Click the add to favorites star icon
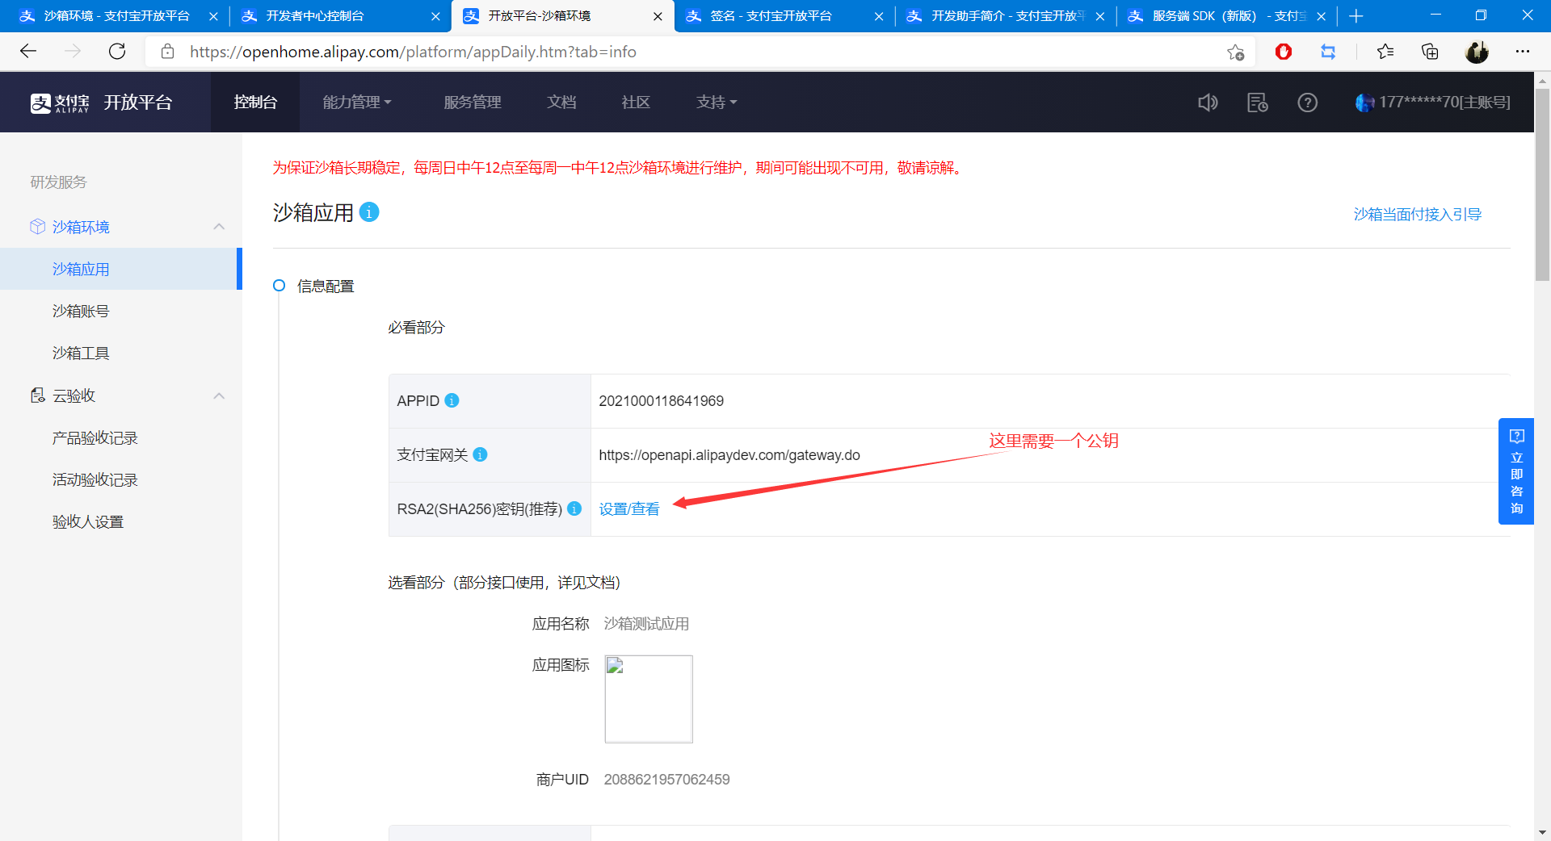 coord(1235,52)
